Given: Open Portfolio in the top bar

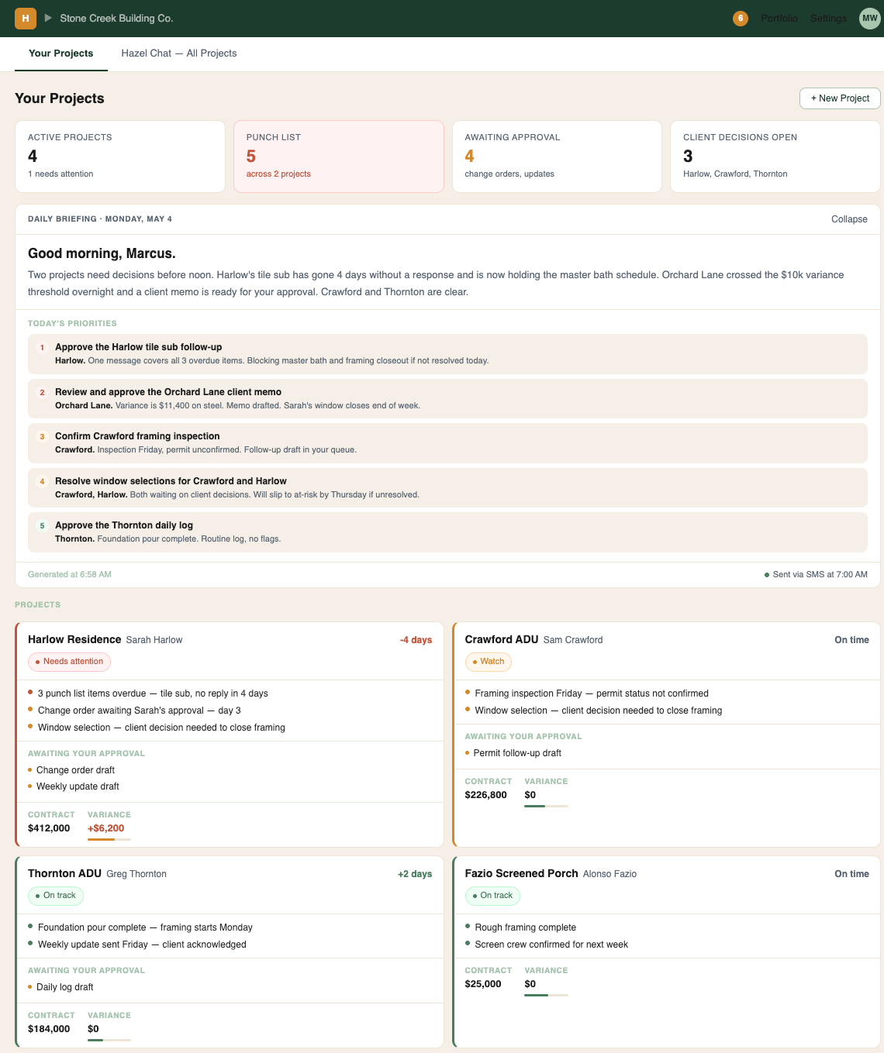Looking at the screenshot, I should coord(779,18).
